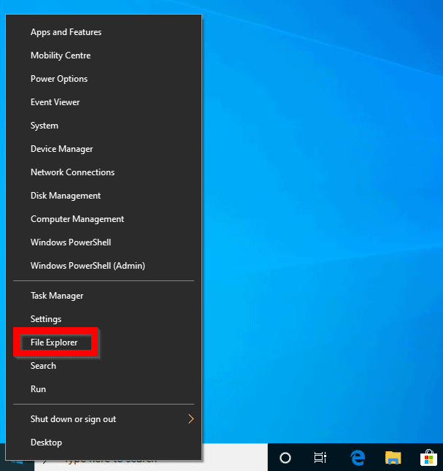This screenshot has width=443, height=471.
Task: Open Microsoft Store from the taskbar
Action: click(428, 458)
